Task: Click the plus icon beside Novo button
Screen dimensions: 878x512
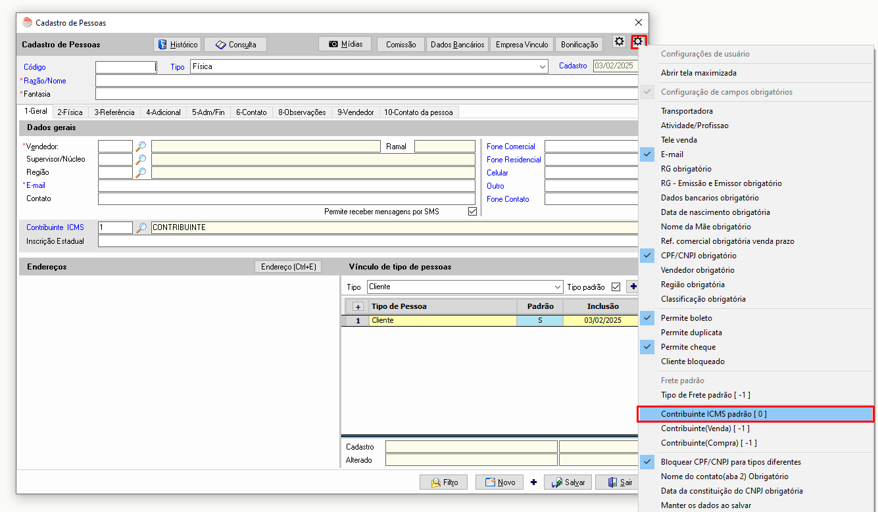Action: 533,482
